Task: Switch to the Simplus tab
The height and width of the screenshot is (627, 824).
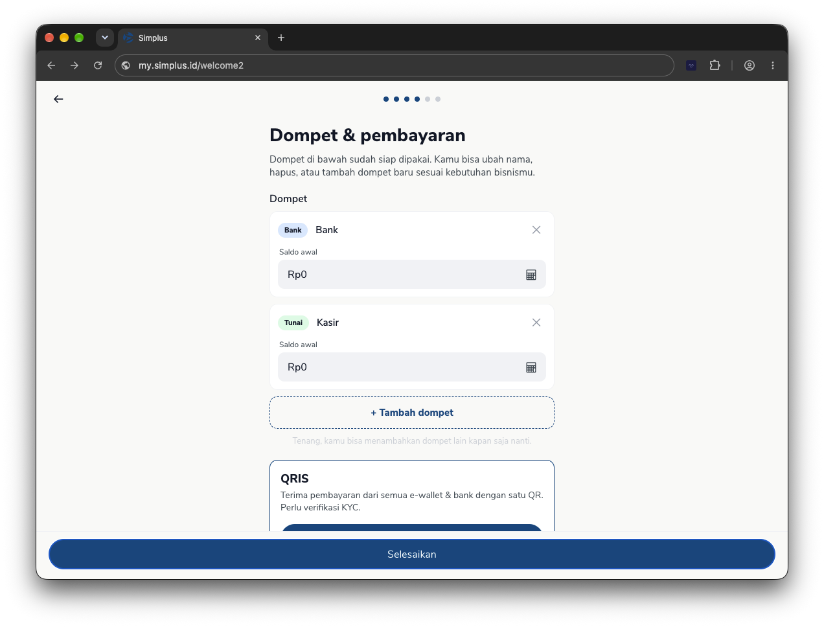Action: click(193, 38)
